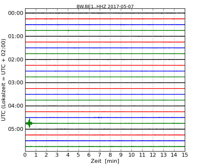210x168 pixels.
Task: Click the 05:00 time label
Action: coord(16,129)
